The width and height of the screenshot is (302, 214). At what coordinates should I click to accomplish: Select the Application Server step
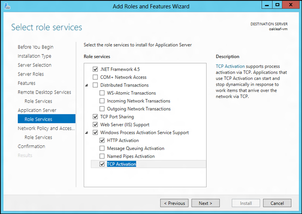[37, 110]
